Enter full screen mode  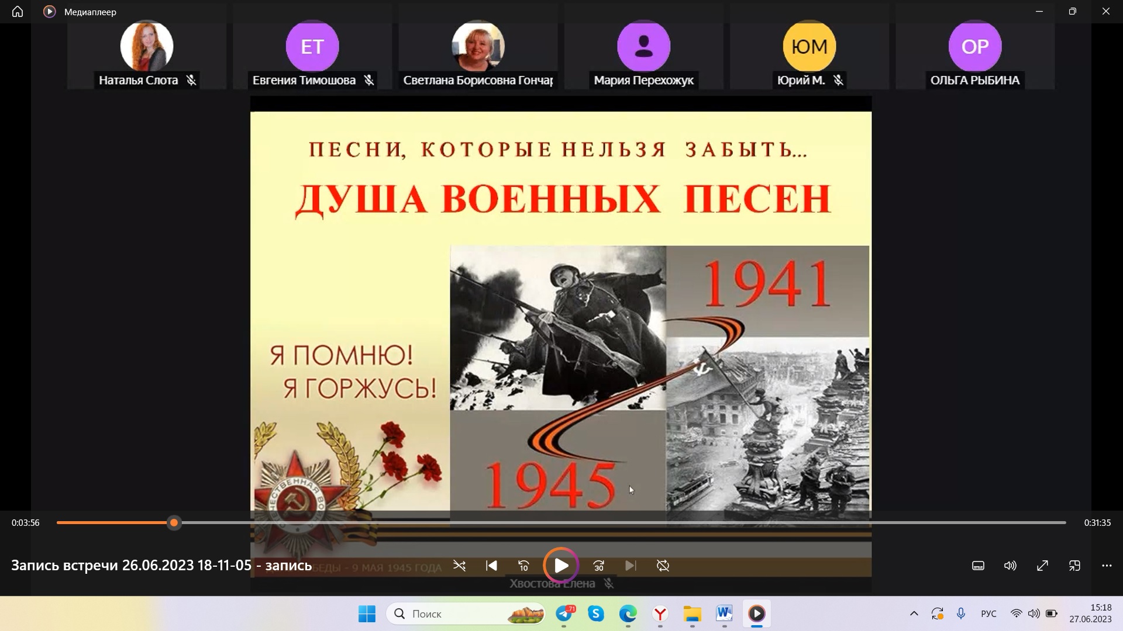pos(1042,566)
